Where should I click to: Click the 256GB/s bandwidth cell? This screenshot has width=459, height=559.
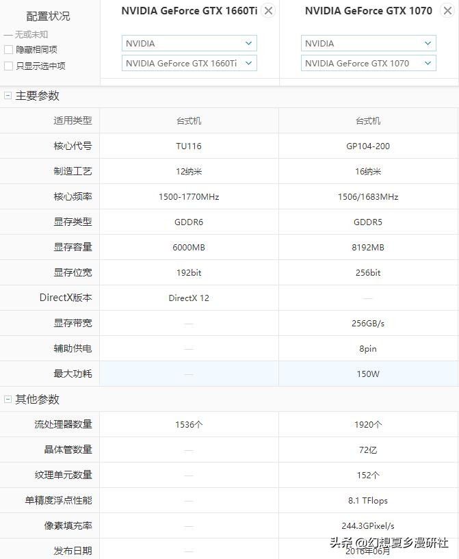click(x=368, y=324)
